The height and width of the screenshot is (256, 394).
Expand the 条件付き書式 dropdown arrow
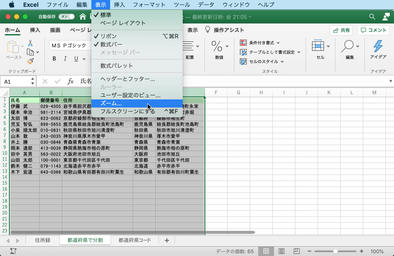(278, 43)
